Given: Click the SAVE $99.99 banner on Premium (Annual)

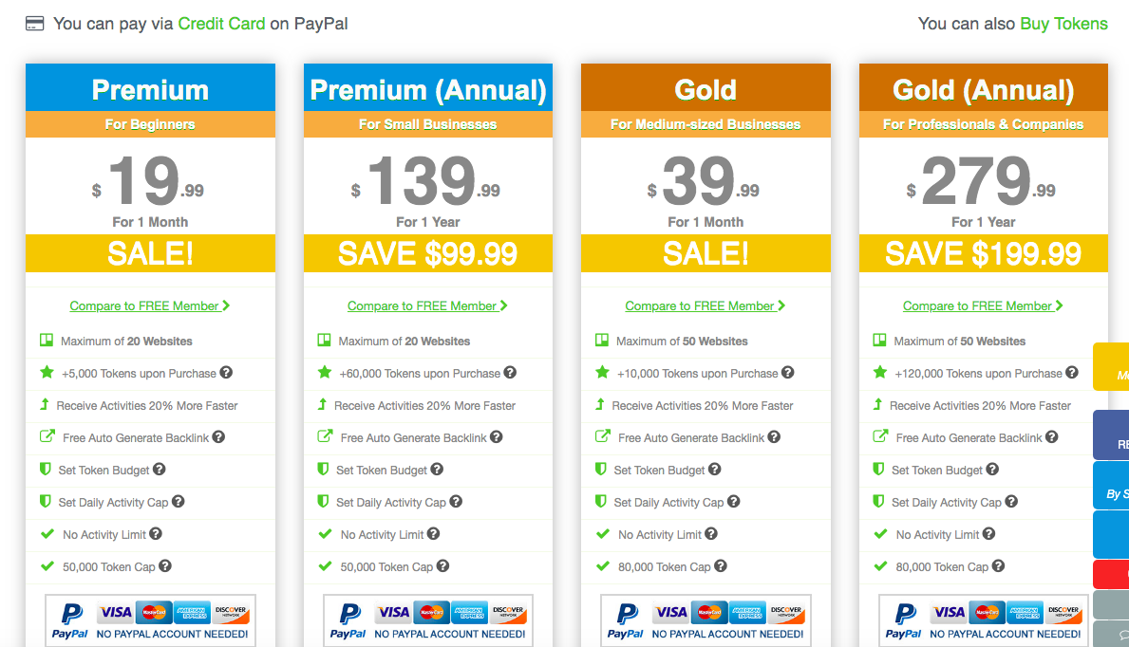Looking at the screenshot, I should click(427, 253).
